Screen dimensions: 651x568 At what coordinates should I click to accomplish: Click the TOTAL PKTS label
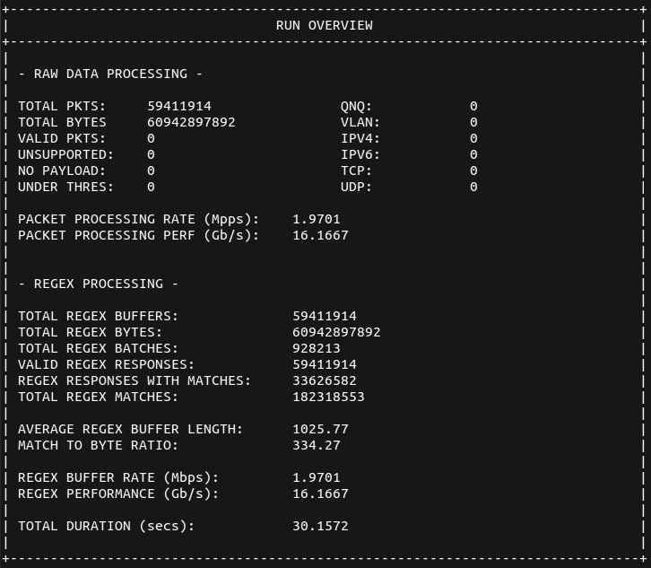(62, 106)
